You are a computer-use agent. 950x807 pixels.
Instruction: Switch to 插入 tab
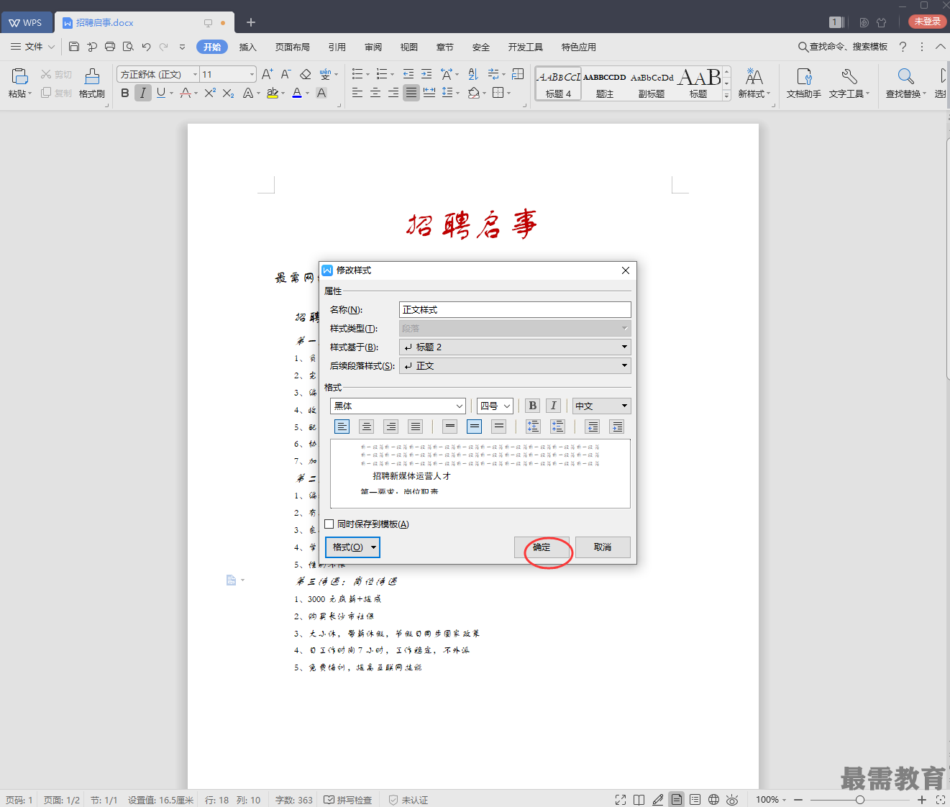pyautogui.click(x=247, y=47)
